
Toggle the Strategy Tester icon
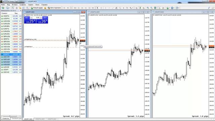coord(27,8)
